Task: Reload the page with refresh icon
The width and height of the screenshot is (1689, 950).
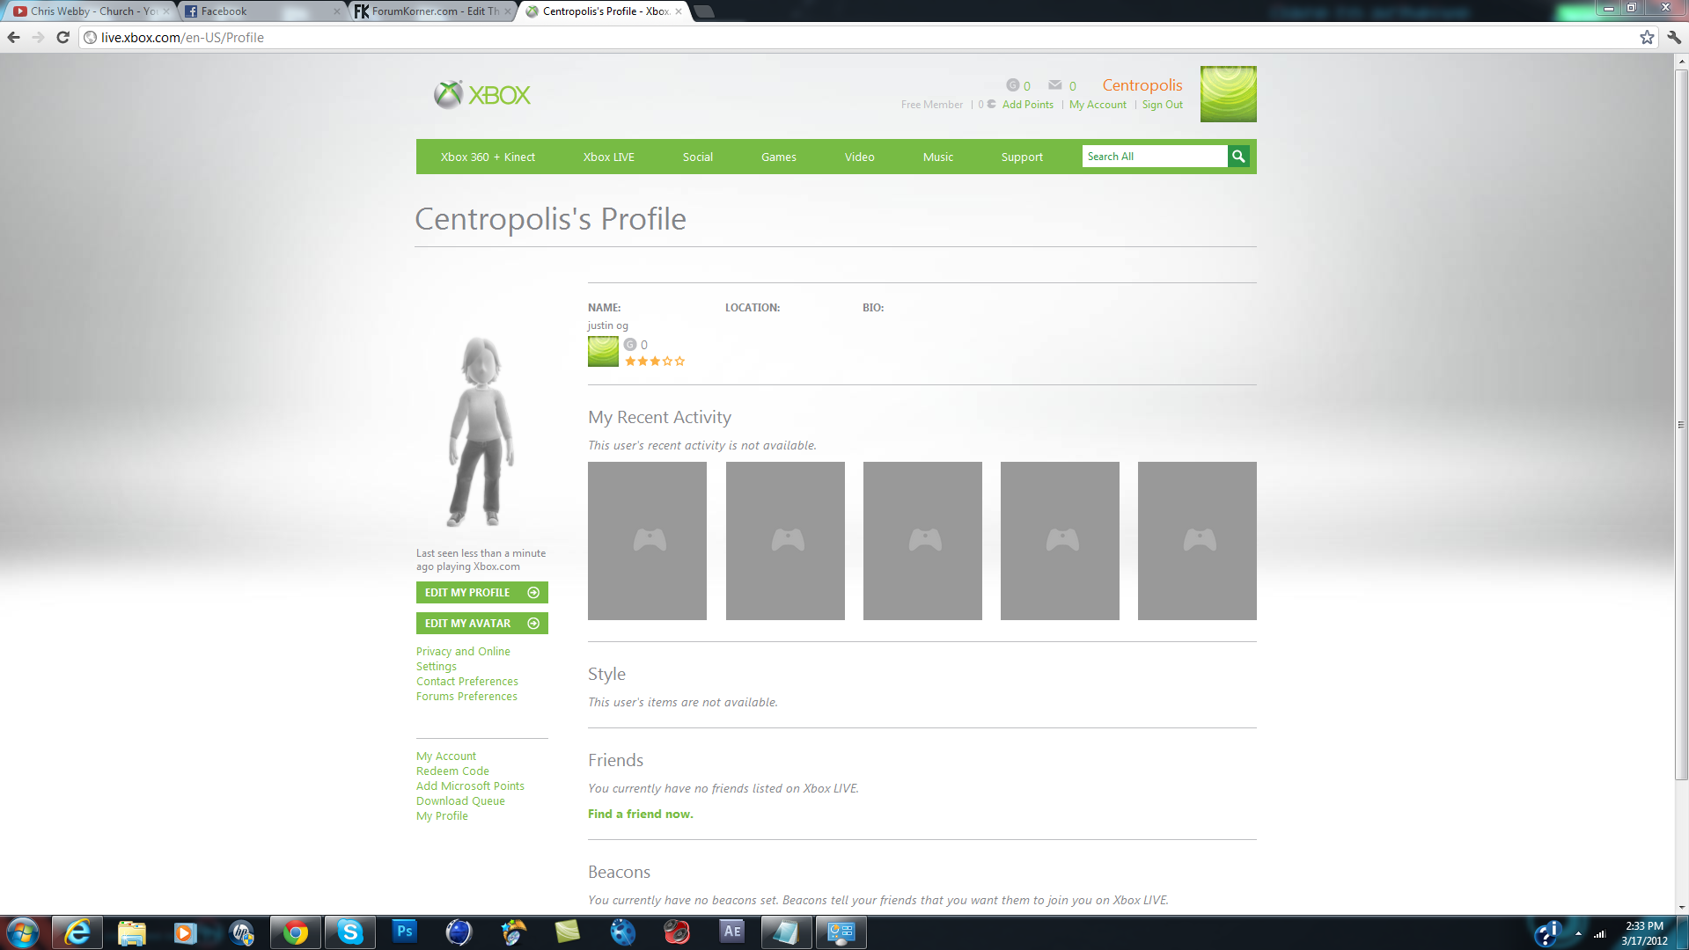Action: (62, 37)
